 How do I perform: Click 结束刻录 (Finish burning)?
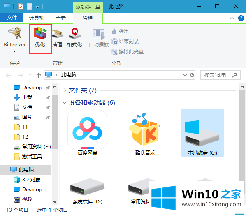tap(125, 42)
